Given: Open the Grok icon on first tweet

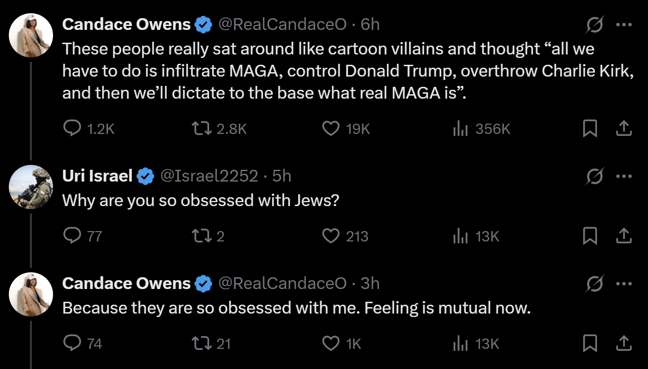Looking at the screenshot, I should pyautogui.click(x=594, y=25).
